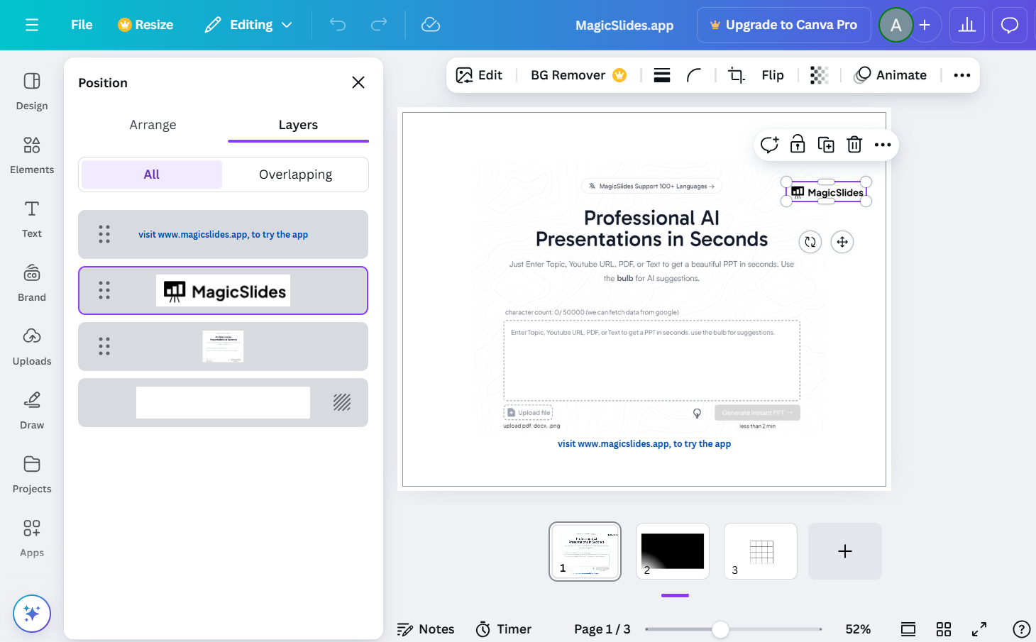This screenshot has height=642, width=1036.
Task: Close the Position panel
Action: coord(358,82)
